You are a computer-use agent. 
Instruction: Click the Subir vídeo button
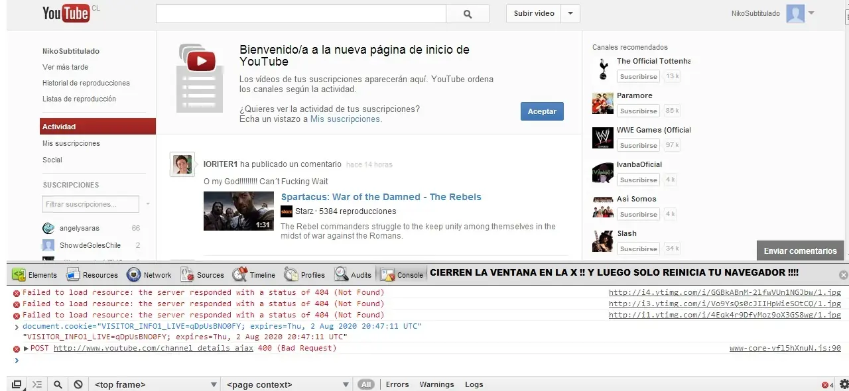tap(534, 13)
